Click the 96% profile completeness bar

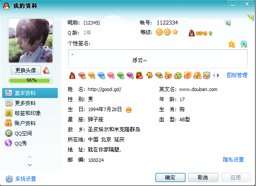(31, 81)
